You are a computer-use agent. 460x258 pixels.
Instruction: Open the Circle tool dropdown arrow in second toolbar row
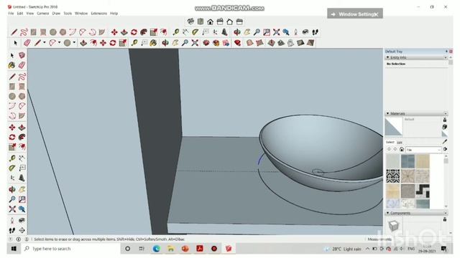tap(74, 43)
